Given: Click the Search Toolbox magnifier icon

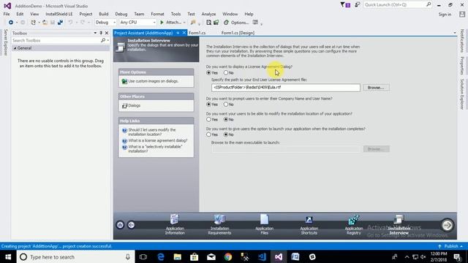Looking at the screenshot, I should pos(103,40).
